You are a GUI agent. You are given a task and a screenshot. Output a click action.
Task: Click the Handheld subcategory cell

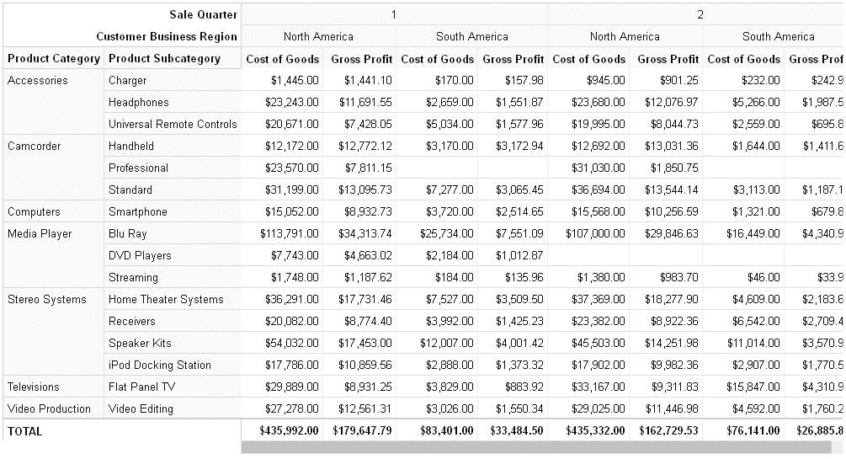pos(172,147)
